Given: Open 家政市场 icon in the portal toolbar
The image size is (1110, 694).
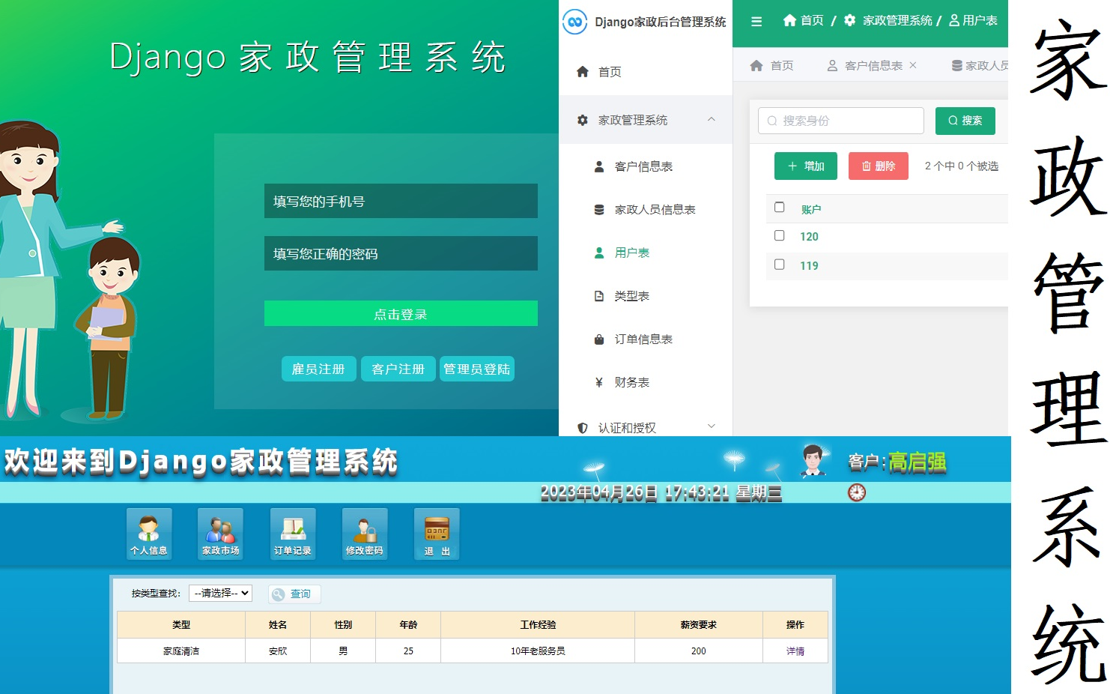Looking at the screenshot, I should [x=220, y=534].
